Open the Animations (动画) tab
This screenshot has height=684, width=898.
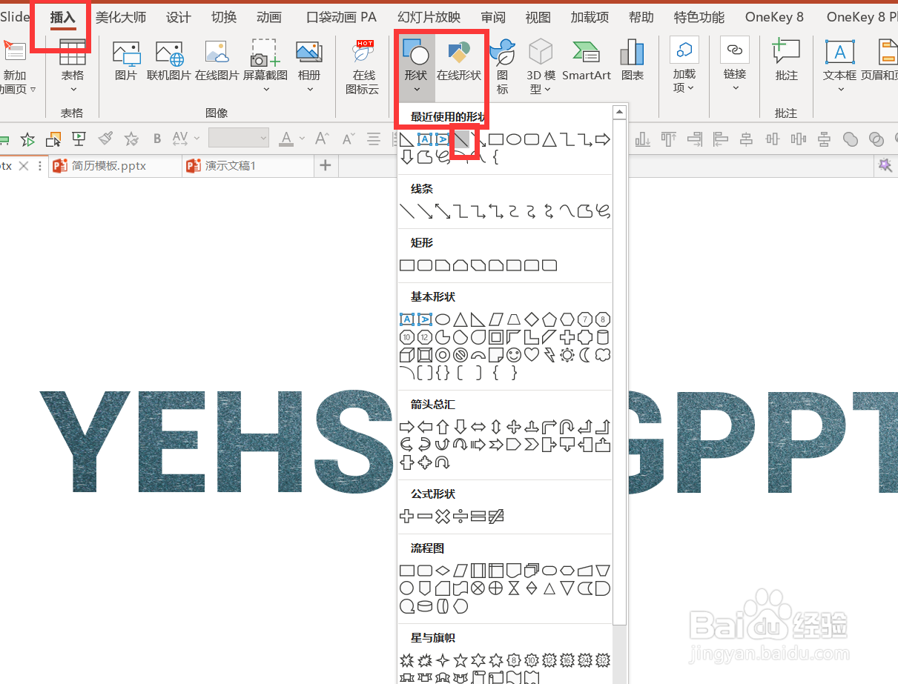click(268, 17)
